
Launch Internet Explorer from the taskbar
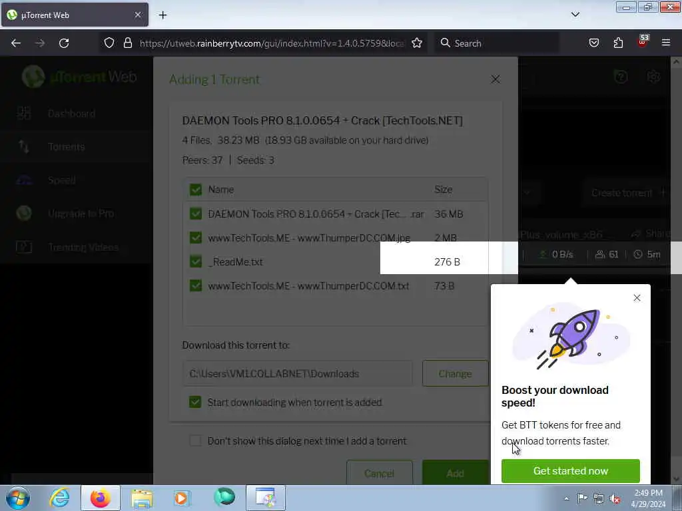(59, 498)
